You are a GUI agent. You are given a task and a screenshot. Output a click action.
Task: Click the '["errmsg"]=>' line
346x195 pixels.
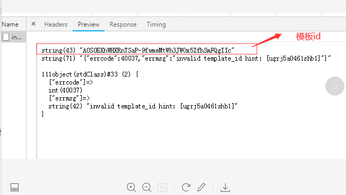tap(70, 98)
